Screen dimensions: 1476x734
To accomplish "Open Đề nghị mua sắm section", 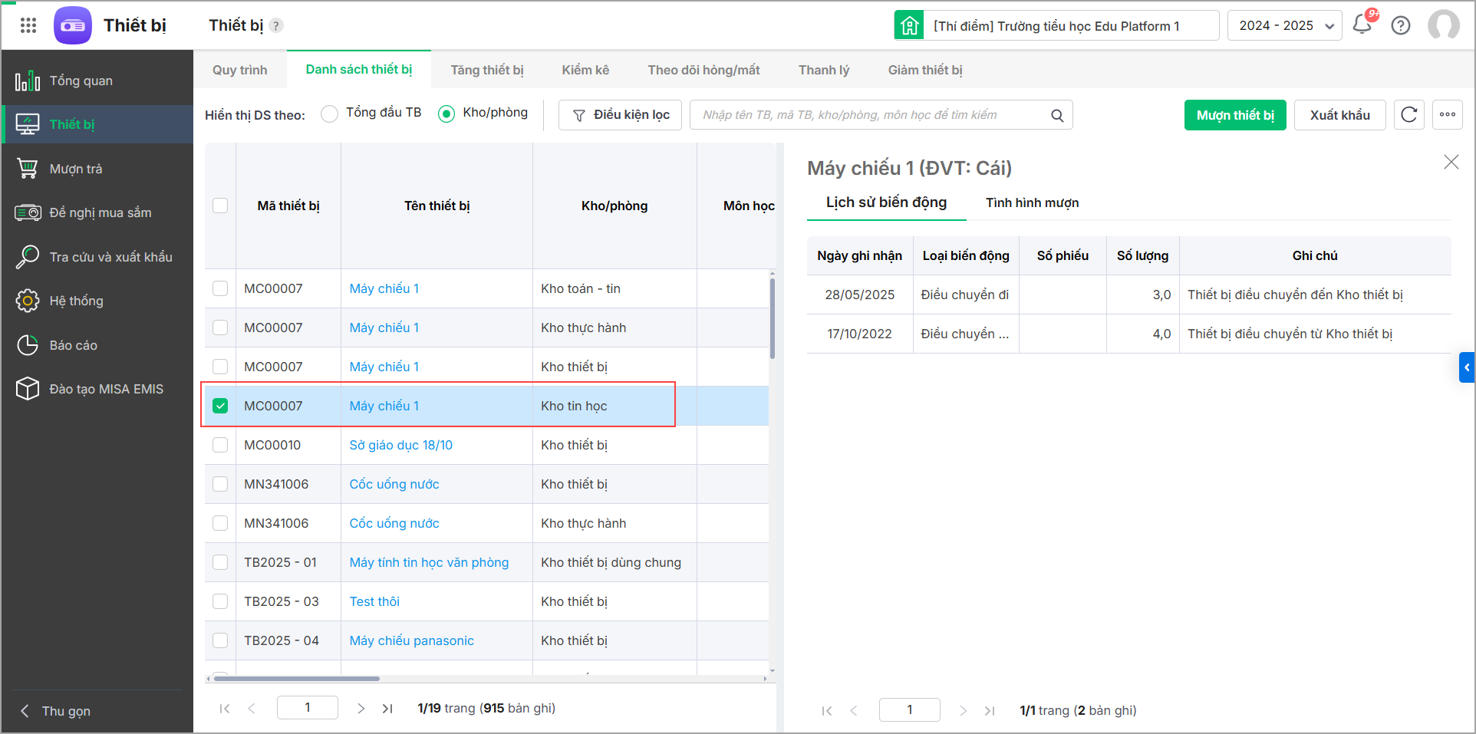I will pos(97,212).
